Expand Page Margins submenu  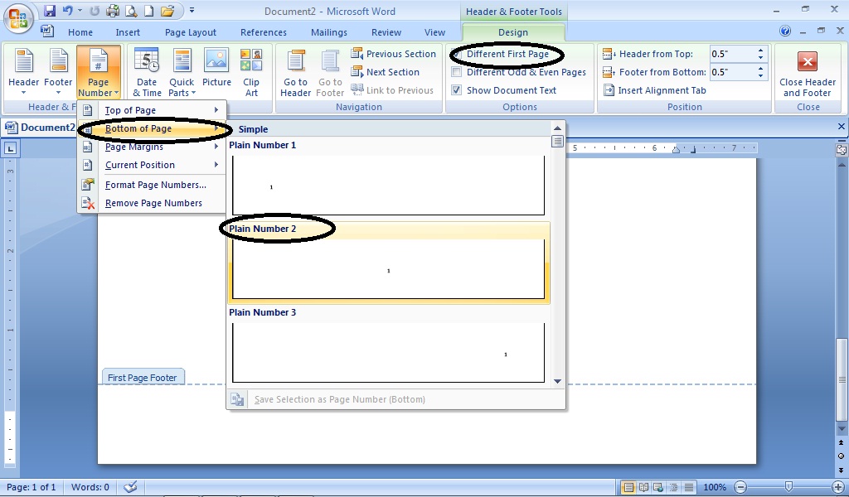pos(152,147)
